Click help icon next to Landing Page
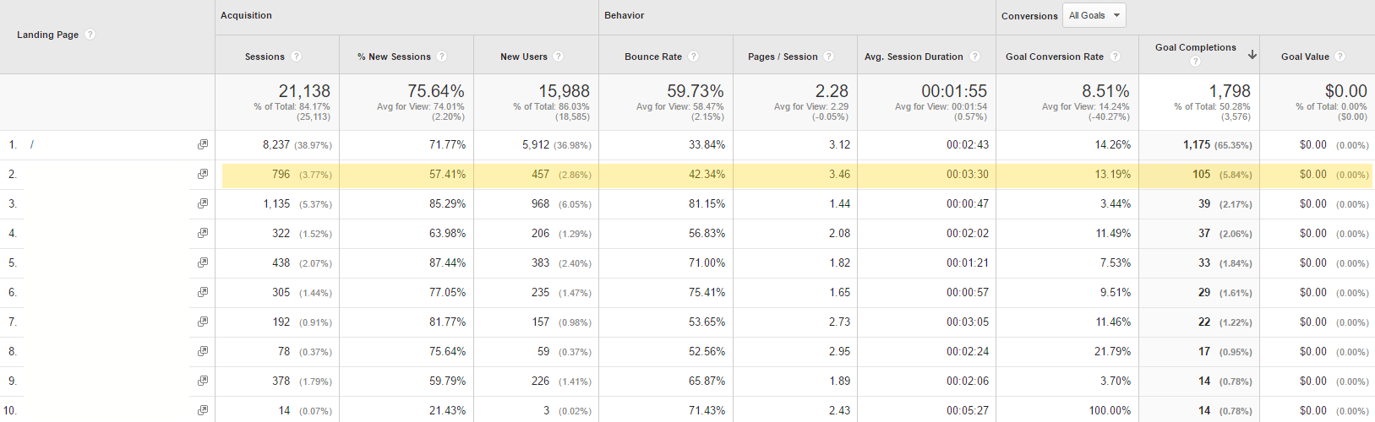This screenshot has width=1375, height=422. [x=90, y=35]
